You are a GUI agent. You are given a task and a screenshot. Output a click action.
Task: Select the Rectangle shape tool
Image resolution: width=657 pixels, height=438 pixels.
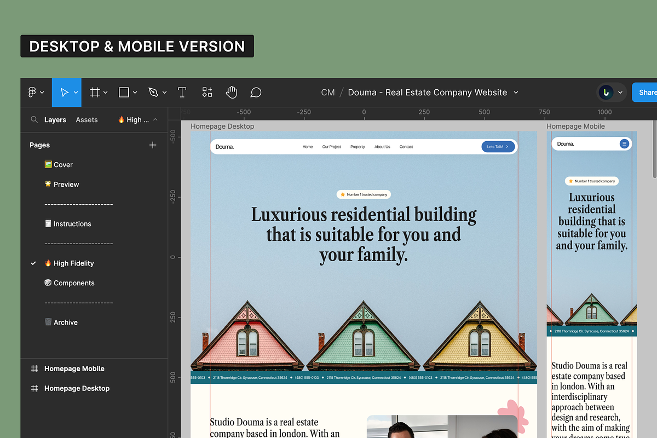click(x=124, y=93)
